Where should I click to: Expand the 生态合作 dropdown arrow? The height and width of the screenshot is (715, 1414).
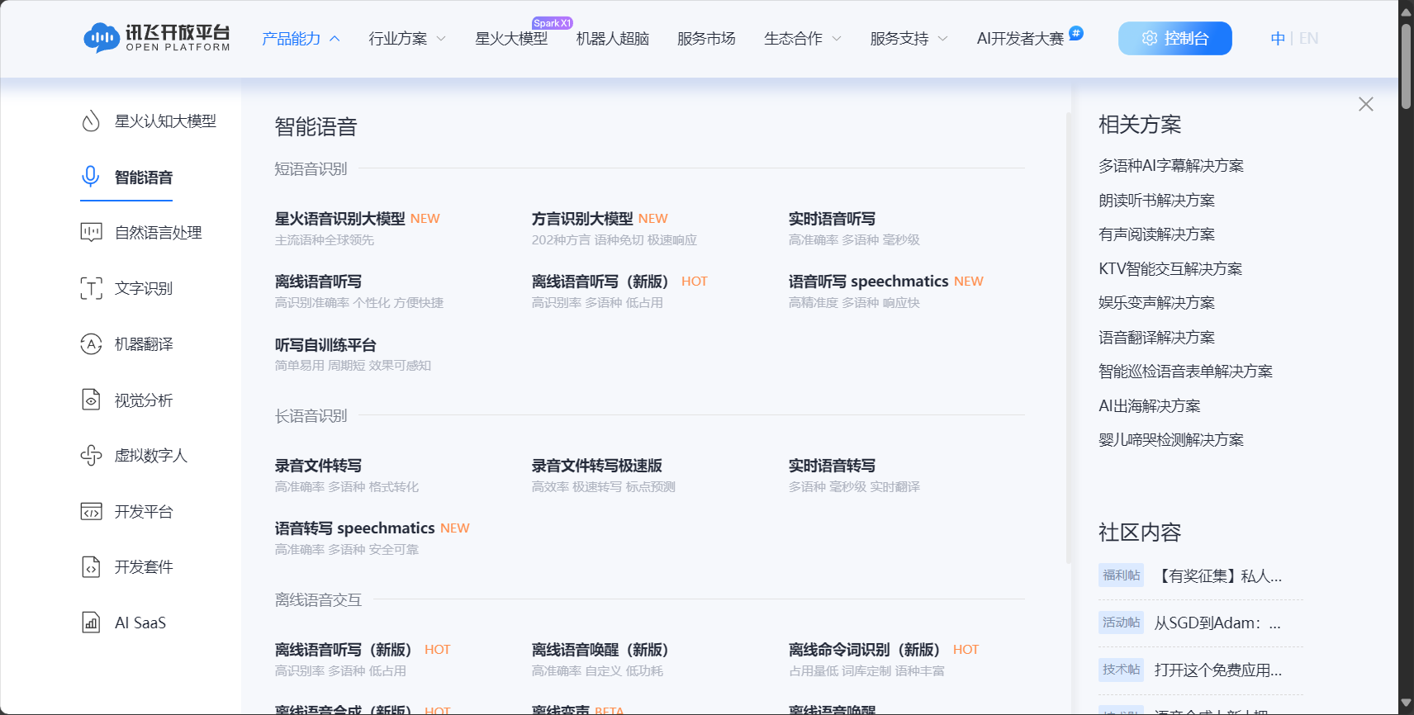[x=837, y=39]
